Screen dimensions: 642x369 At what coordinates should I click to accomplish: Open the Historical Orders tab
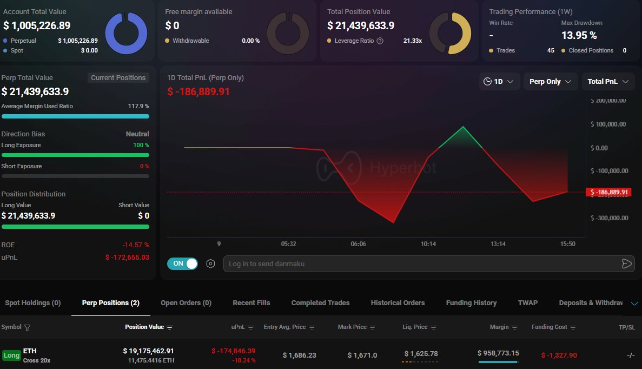pyautogui.click(x=398, y=303)
